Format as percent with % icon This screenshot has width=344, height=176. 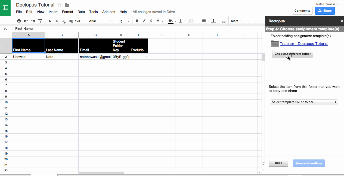57,21
